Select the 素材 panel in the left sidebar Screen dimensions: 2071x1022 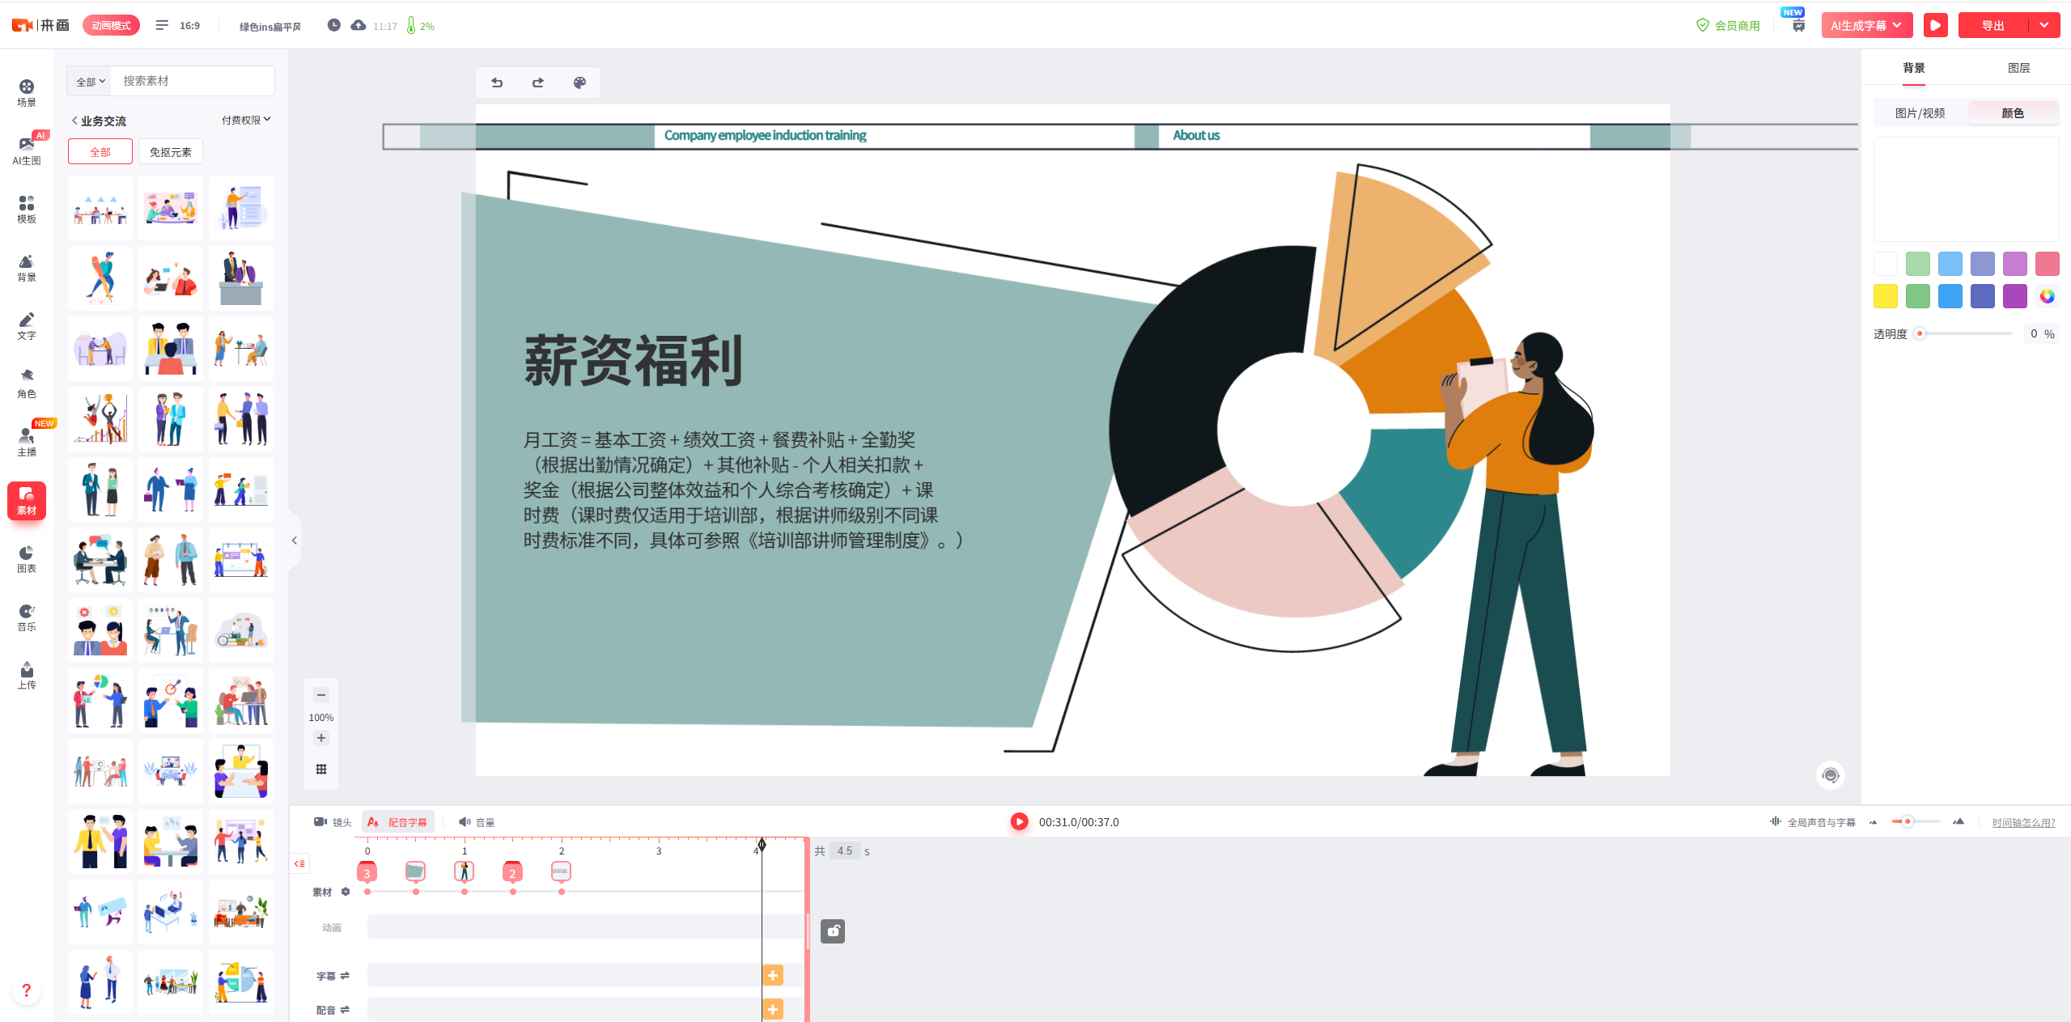(x=27, y=500)
